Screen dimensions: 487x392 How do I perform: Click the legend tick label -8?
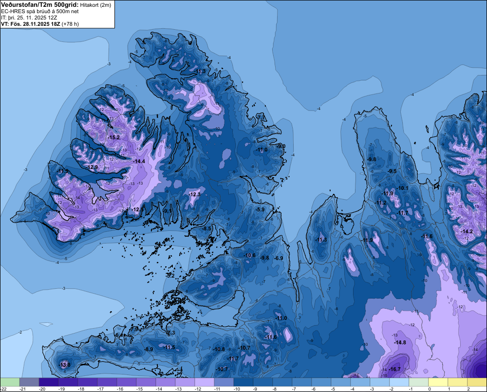(275, 389)
